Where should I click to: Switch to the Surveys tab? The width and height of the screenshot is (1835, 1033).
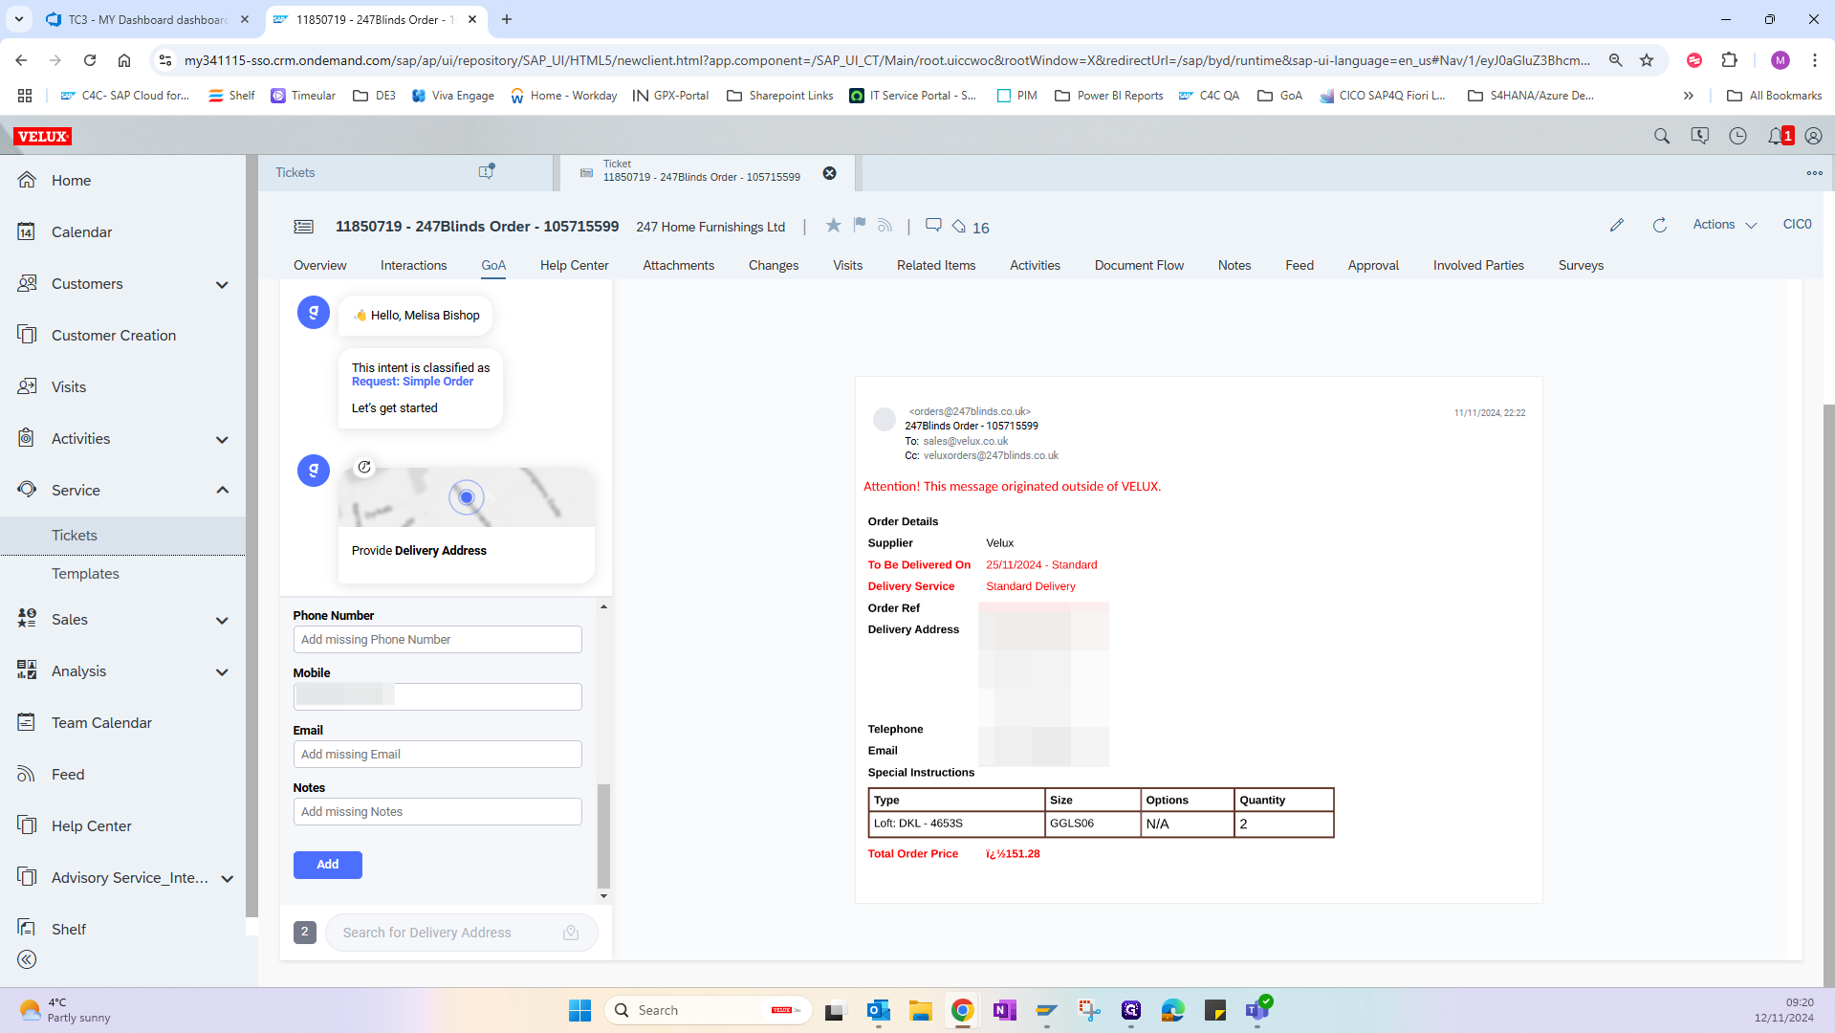point(1581,266)
